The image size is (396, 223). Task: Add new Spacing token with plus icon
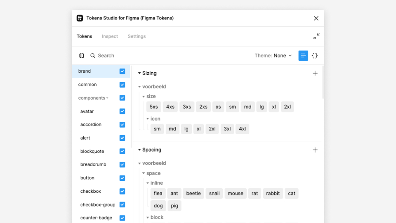tap(315, 150)
